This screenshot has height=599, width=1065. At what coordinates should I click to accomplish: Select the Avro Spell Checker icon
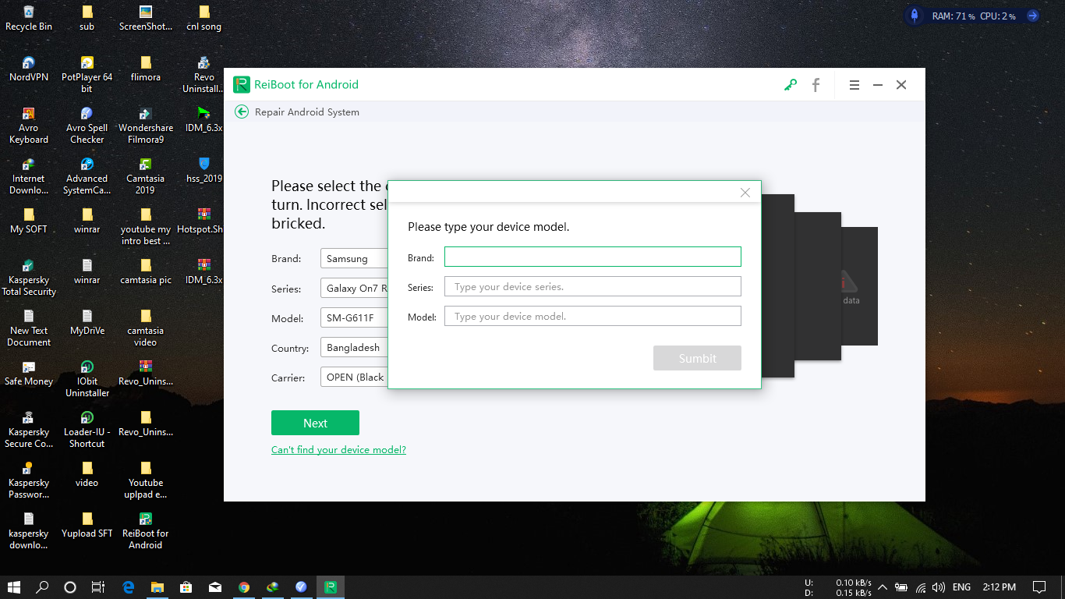click(x=87, y=125)
